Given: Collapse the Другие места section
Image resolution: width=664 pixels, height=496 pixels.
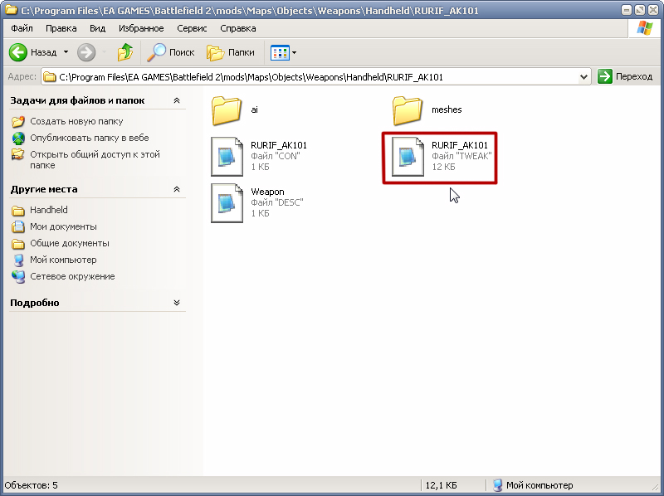Looking at the screenshot, I should click(177, 189).
